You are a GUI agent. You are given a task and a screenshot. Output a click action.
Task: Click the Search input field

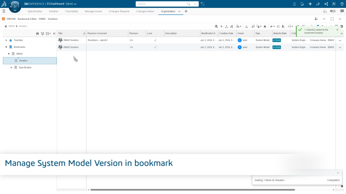(x=161, y=4)
